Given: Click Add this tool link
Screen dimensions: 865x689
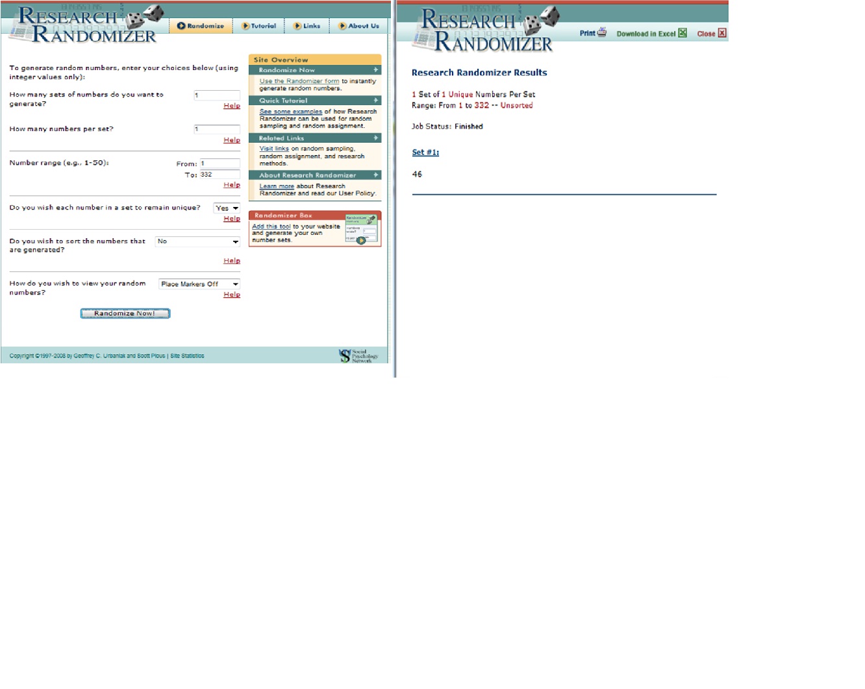Looking at the screenshot, I should point(271,226).
